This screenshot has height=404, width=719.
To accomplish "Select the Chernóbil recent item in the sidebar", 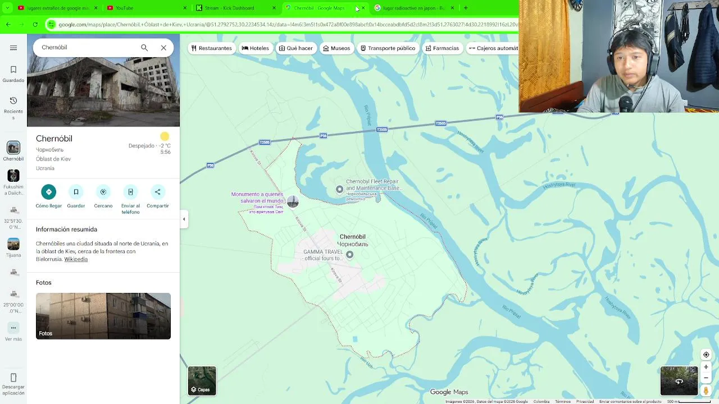I will (13, 151).
